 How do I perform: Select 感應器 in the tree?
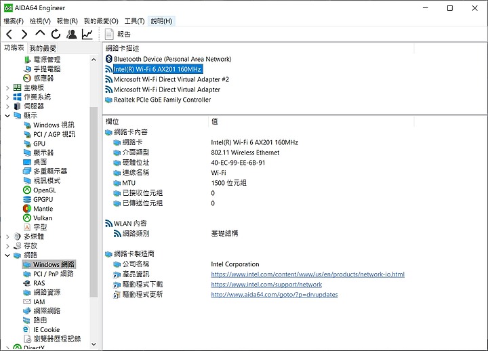43,78
